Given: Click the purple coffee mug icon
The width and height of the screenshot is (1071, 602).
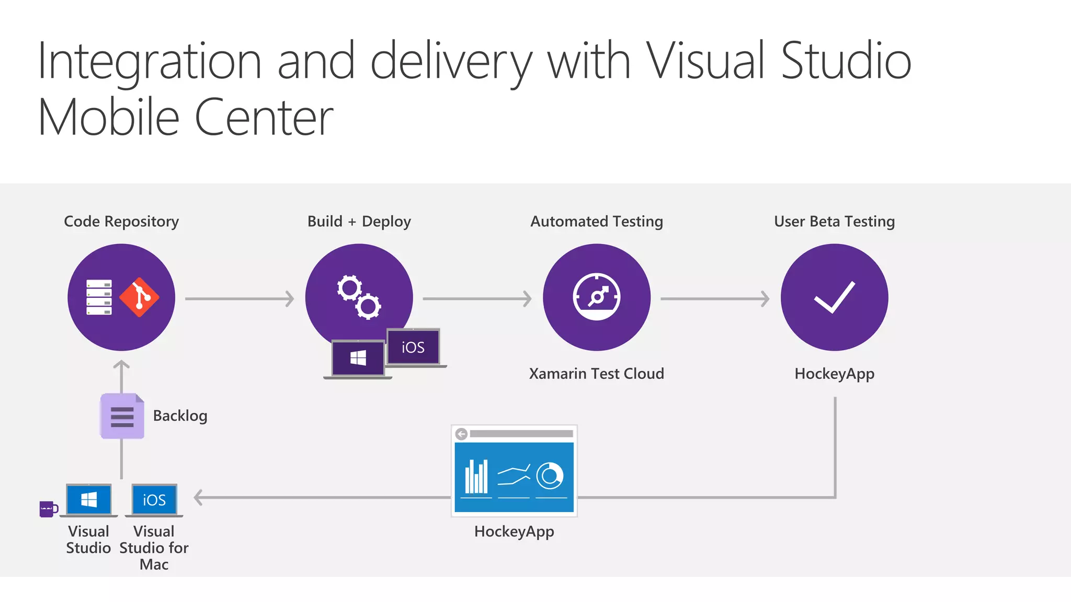Looking at the screenshot, I should 48,508.
